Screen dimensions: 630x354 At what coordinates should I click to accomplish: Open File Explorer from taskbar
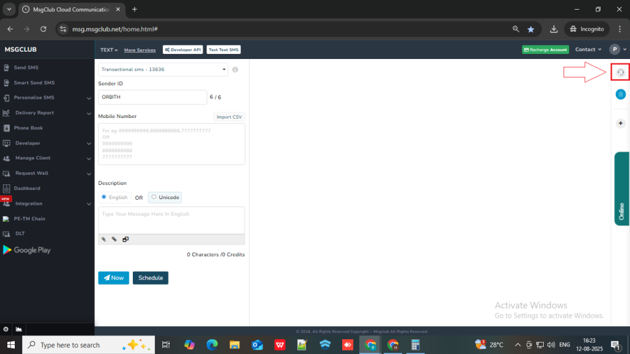234,345
